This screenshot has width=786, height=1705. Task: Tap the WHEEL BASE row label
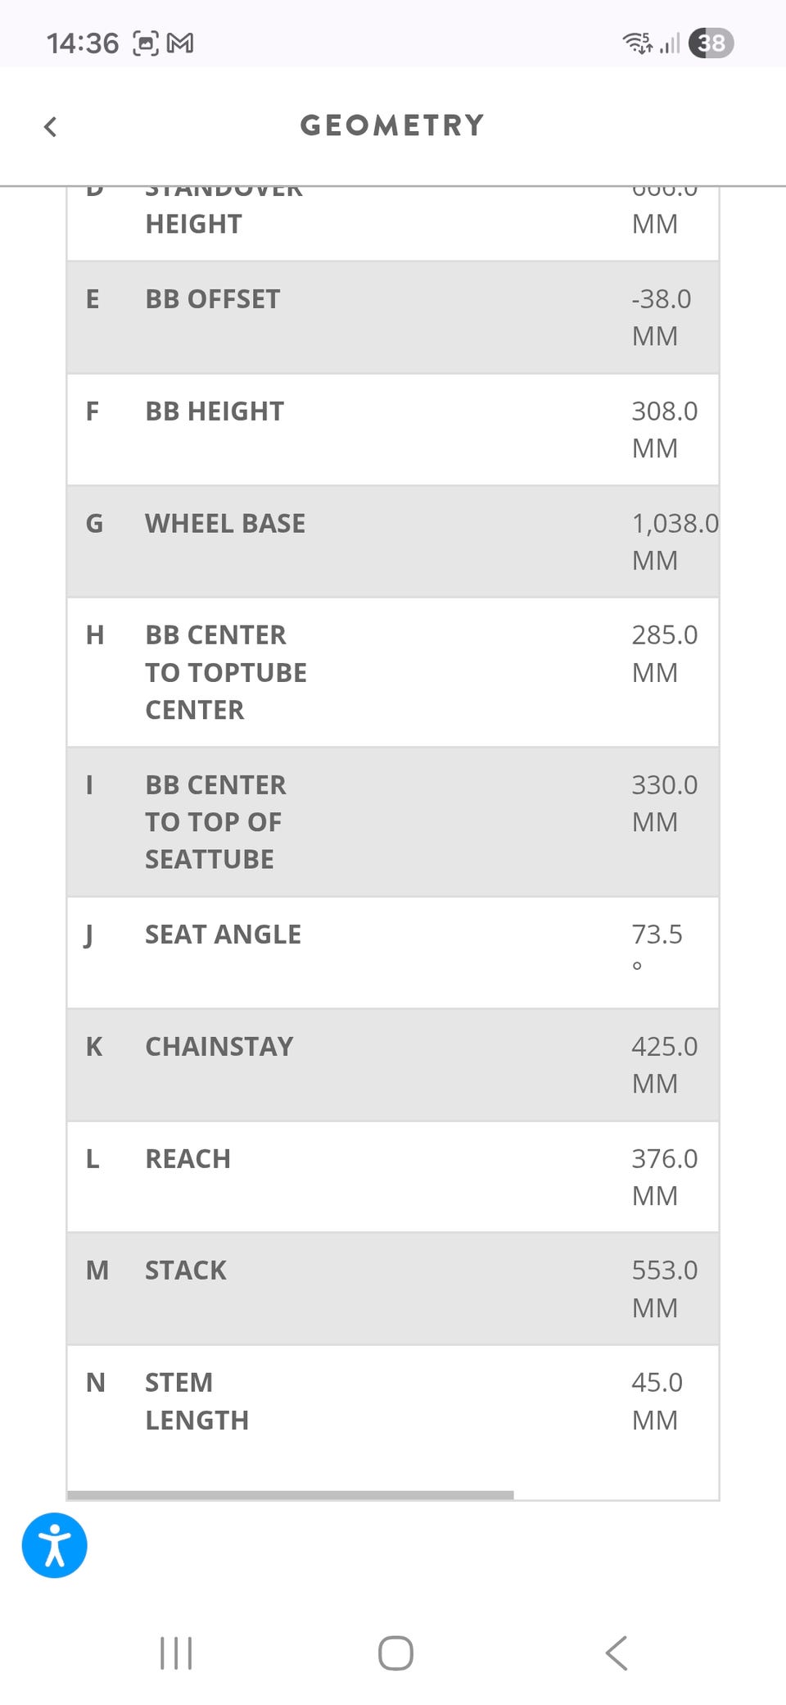tap(225, 523)
